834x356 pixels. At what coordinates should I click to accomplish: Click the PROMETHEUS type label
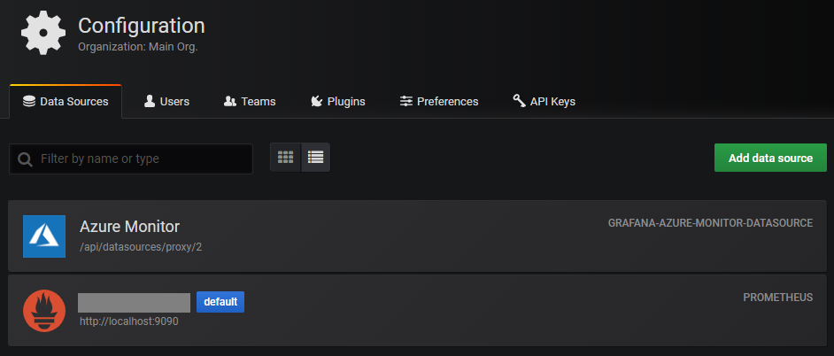coord(777,298)
